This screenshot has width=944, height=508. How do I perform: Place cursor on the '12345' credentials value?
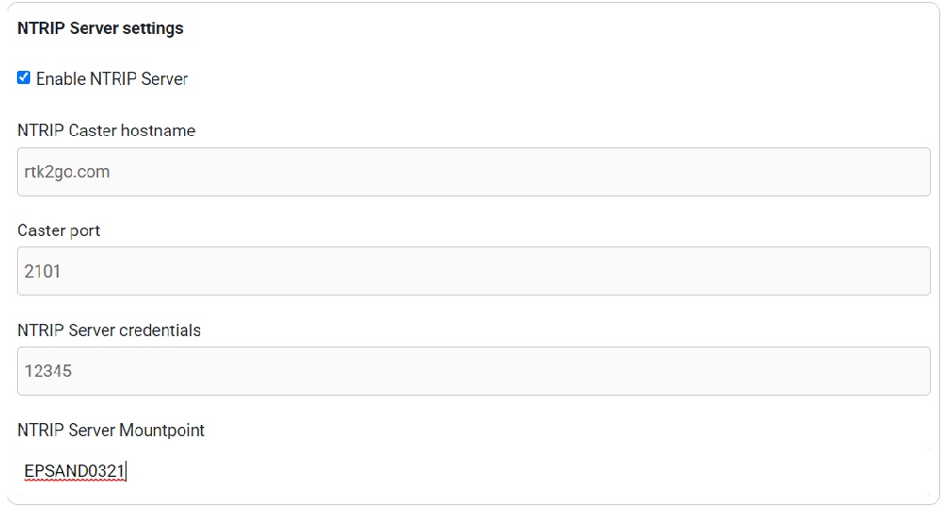point(48,371)
